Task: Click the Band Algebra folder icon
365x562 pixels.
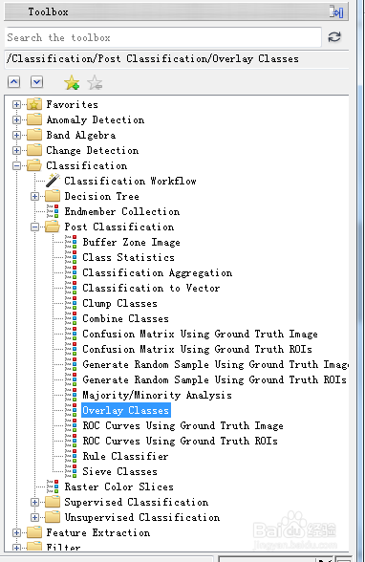Action: point(34,135)
